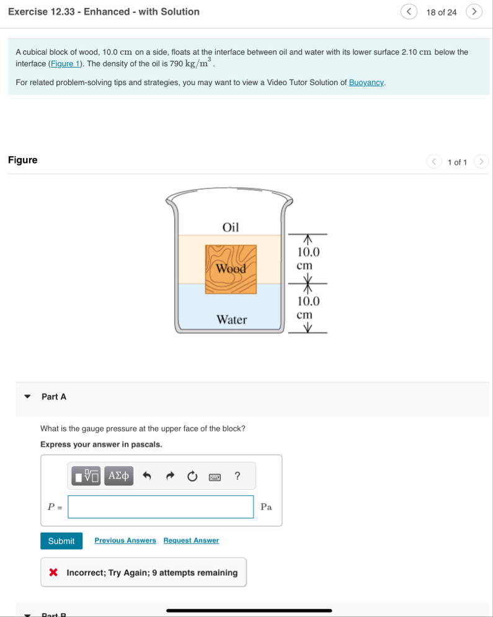493x617 pixels.
Task: Go to the previous exercise with the left chevron
Action: point(409,11)
